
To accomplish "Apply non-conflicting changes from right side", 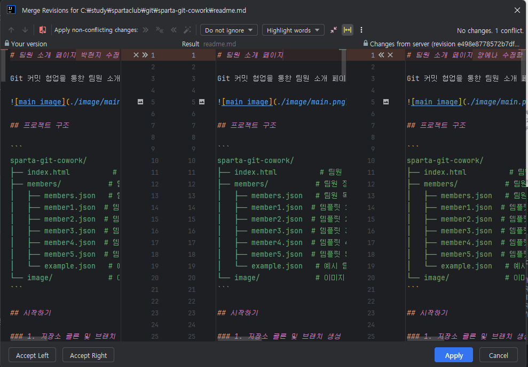I will point(174,30).
